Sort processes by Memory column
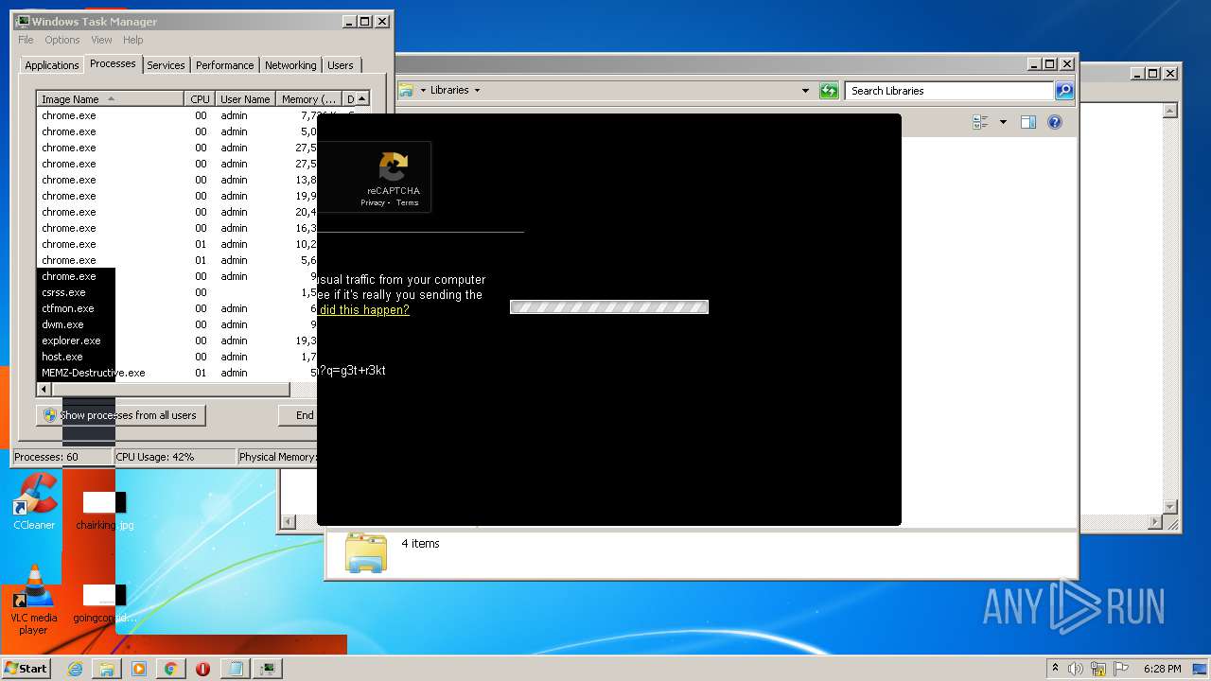 click(x=308, y=99)
